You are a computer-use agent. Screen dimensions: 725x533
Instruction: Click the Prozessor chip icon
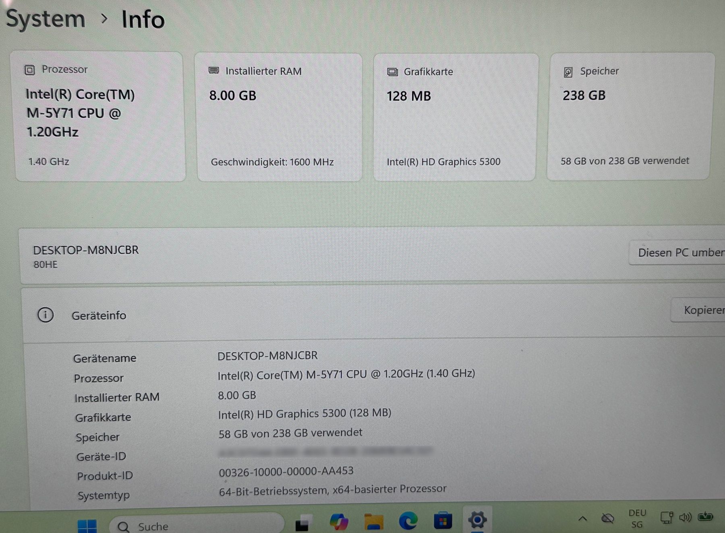(x=29, y=70)
